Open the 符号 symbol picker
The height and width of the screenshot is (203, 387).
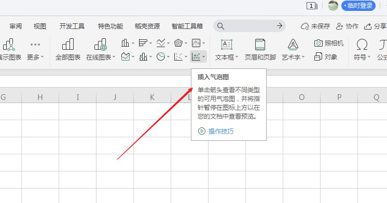click(x=362, y=50)
